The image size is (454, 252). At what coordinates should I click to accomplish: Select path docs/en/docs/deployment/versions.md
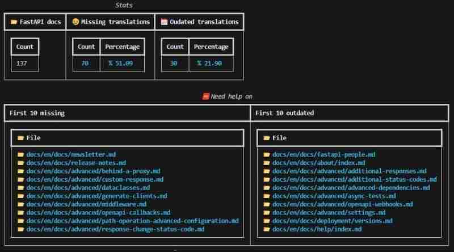click(x=333, y=221)
